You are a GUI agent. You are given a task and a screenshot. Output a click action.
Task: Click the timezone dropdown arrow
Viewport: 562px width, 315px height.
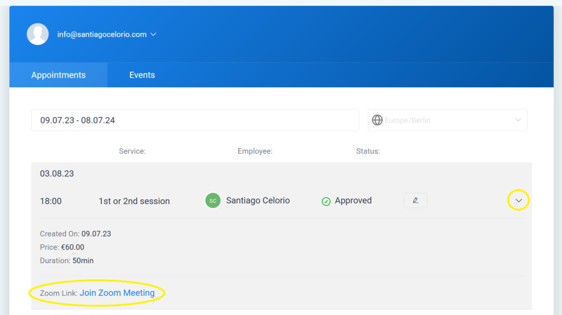[x=518, y=120]
